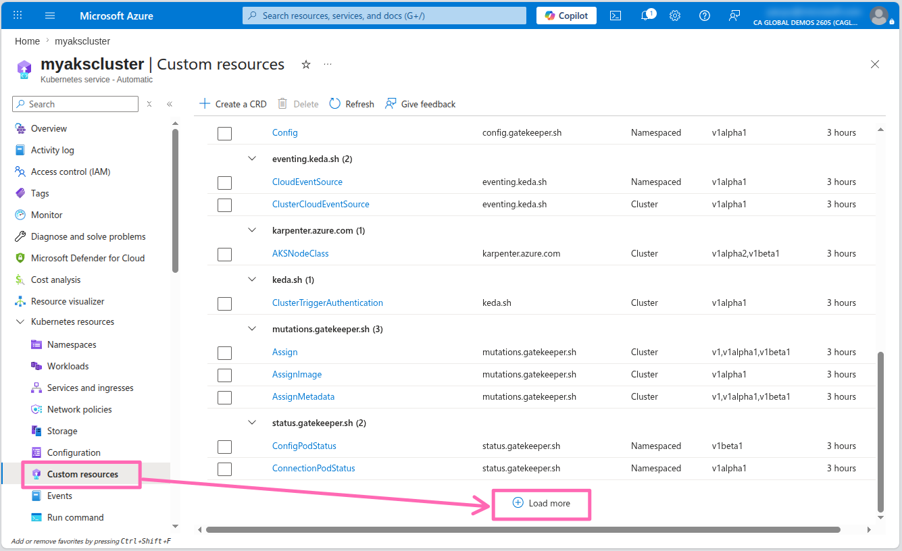Viewport: 902px width, 551px height.
Task: Tick the CloudEventSource row checkbox
Action: click(225, 182)
